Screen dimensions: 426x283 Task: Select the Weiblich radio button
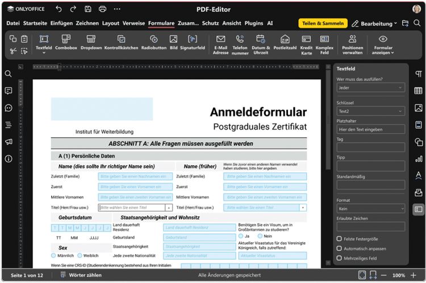coord(80,256)
